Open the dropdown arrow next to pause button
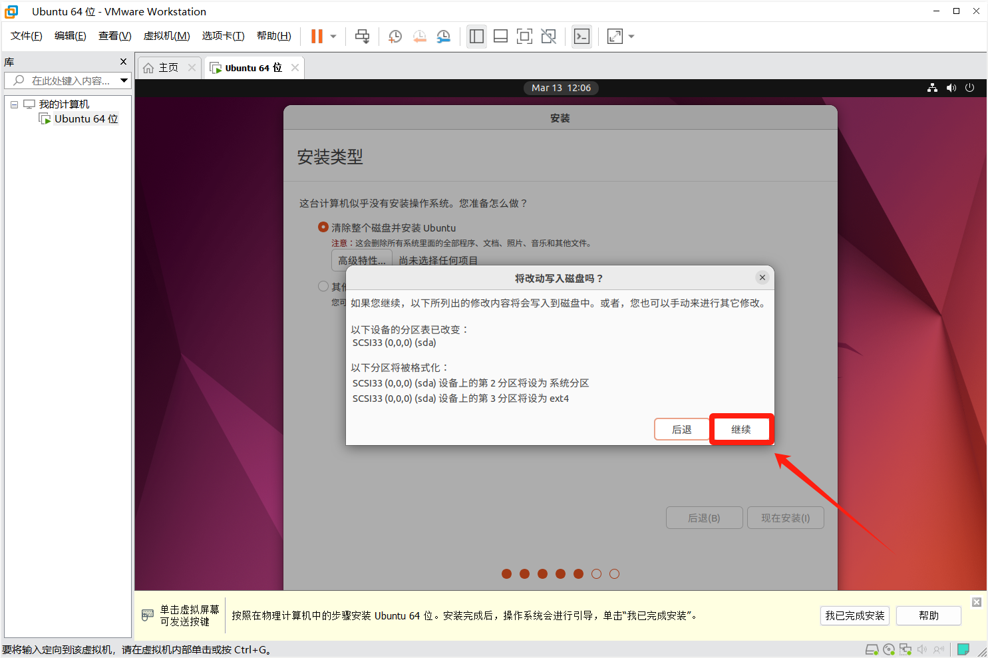The image size is (988, 658). [x=333, y=37]
